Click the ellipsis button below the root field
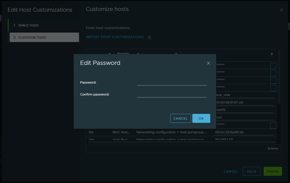 coord(273,125)
